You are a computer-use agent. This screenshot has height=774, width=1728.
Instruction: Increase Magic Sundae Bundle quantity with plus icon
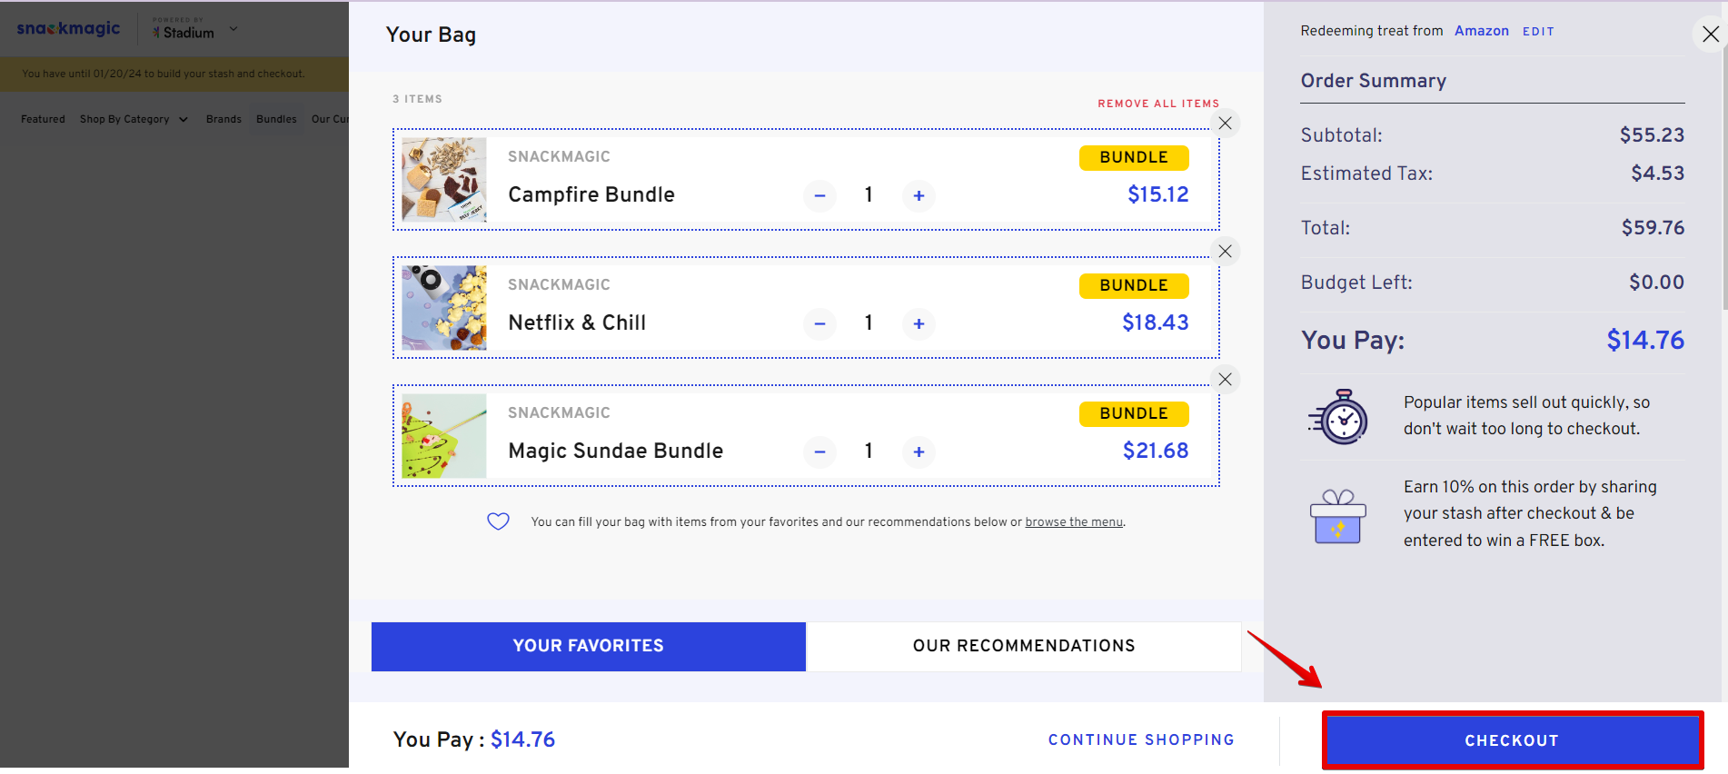[x=919, y=451]
